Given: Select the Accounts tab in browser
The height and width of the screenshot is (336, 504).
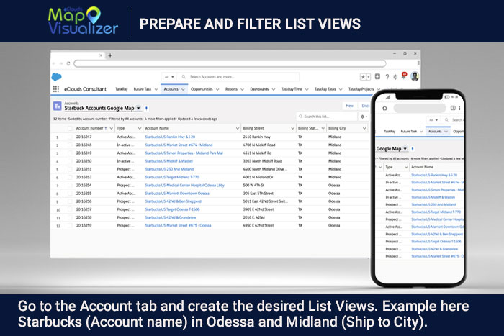Looking at the screenshot, I should [x=171, y=89].
